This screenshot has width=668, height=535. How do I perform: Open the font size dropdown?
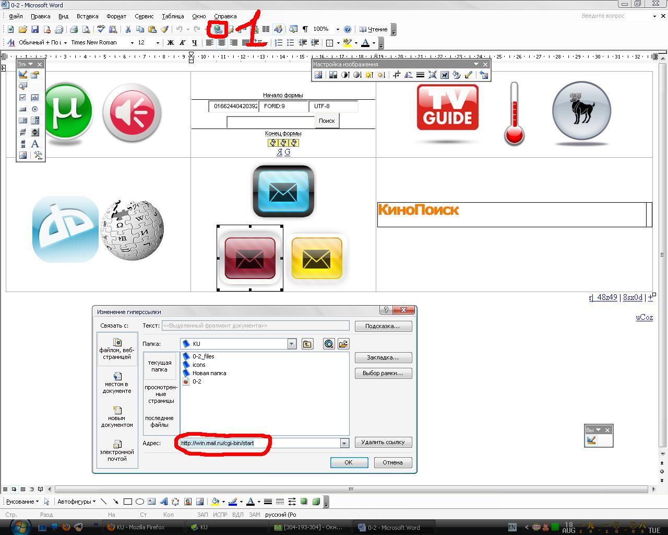(158, 43)
